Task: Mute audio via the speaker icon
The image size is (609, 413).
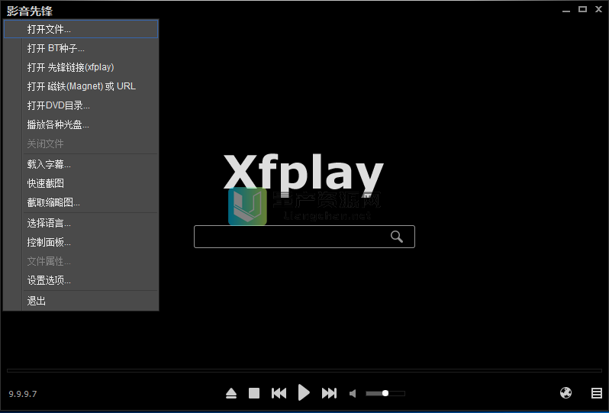Action: tap(353, 394)
